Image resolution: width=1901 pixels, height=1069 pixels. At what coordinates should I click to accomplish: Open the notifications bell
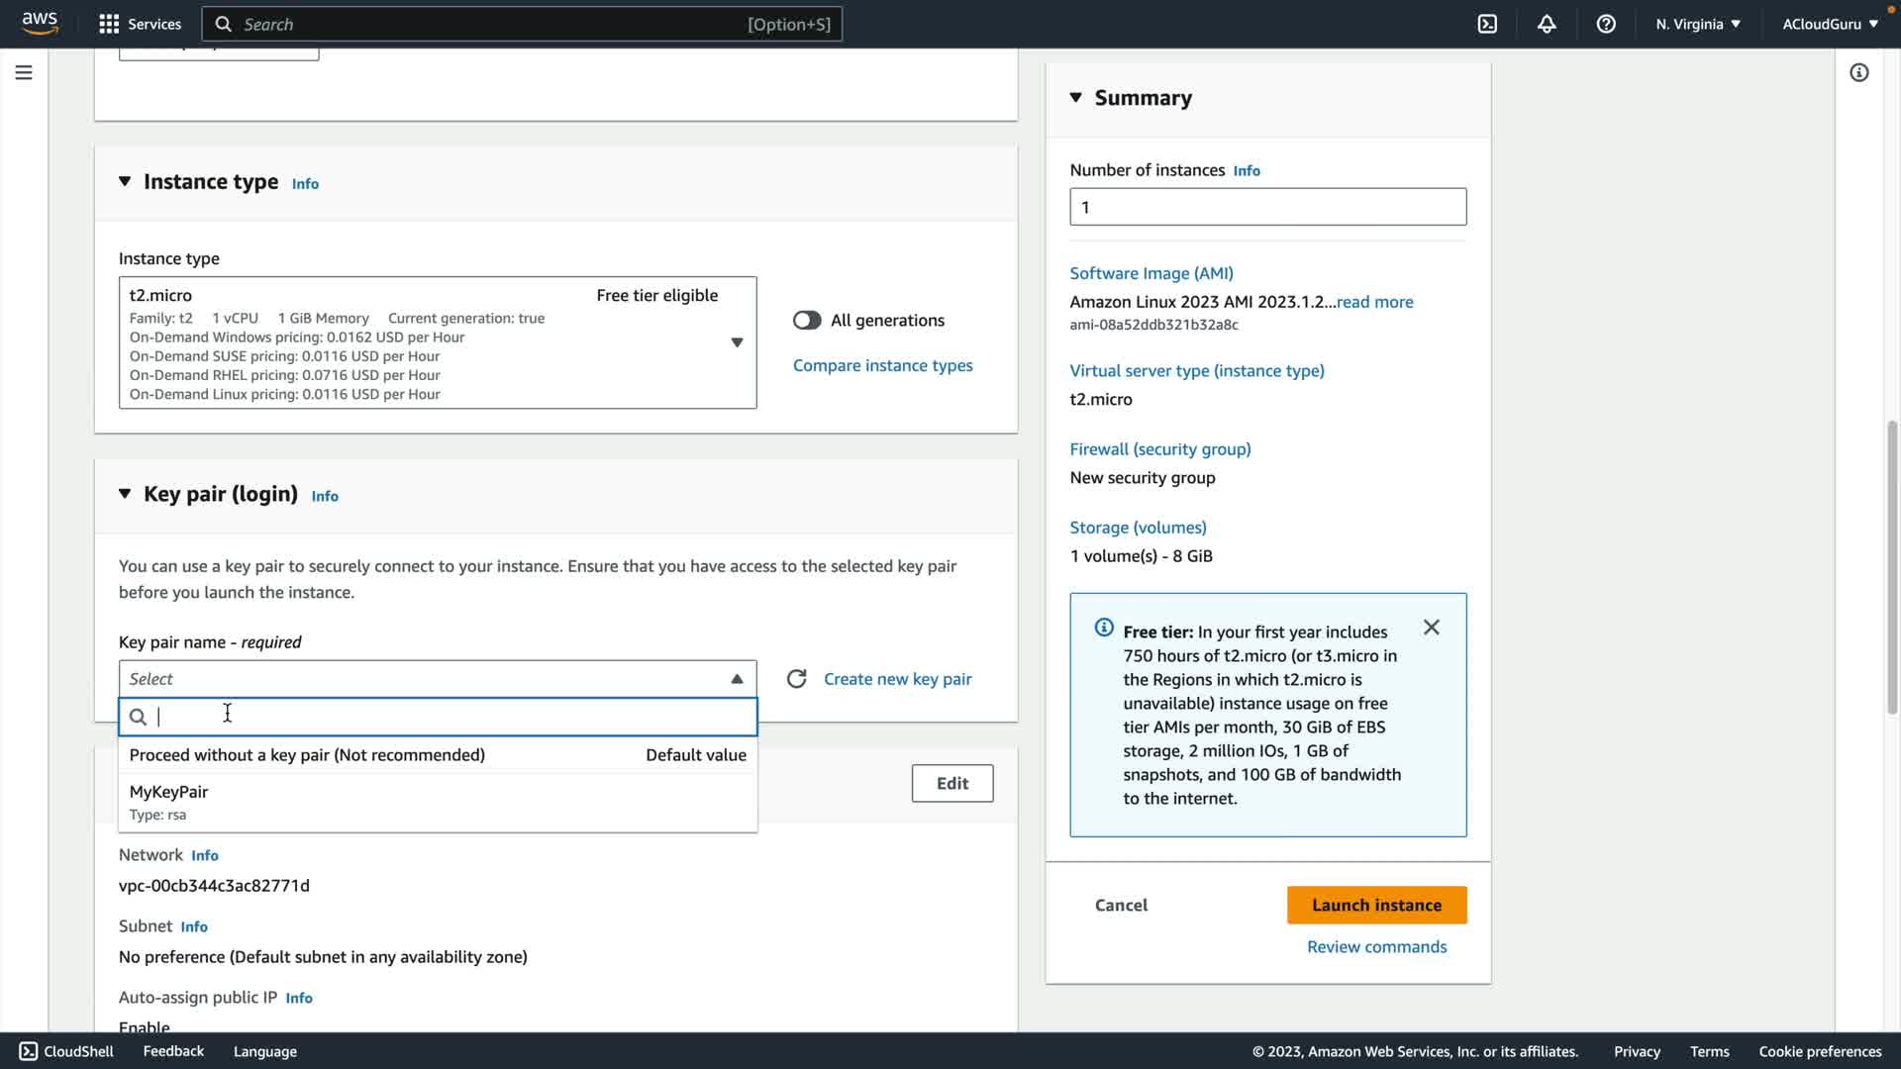point(1547,24)
